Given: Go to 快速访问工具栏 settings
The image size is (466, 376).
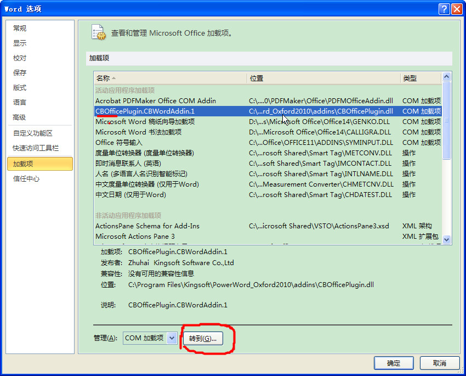Looking at the screenshot, I should pyautogui.click(x=36, y=148).
